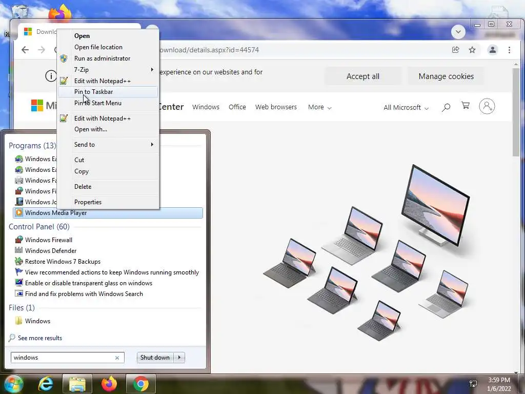Launch Firefox from the taskbar
The width and height of the screenshot is (525, 394).
coord(109,384)
